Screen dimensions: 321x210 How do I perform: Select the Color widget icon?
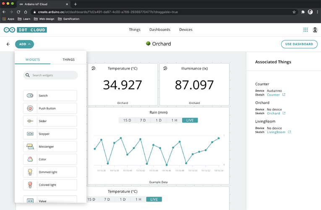(30, 159)
